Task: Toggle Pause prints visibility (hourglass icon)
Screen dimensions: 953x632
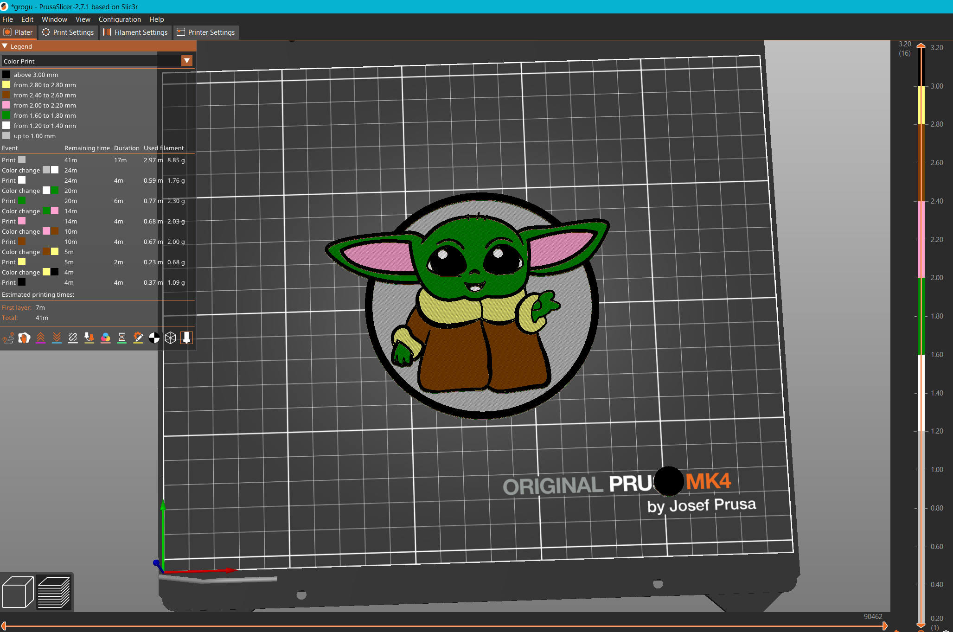Action: coord(122,338)
